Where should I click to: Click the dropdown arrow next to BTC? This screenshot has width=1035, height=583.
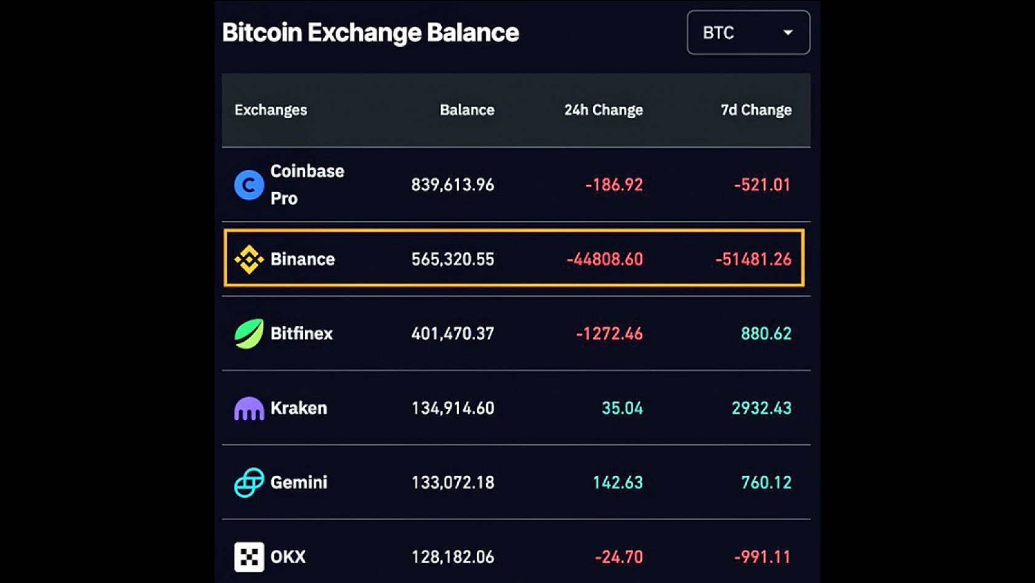(788, 33)
